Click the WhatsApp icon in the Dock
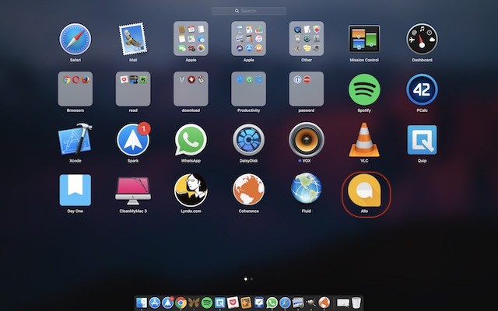The width and height of the screenshot is (498, 311). pos(272,302)
